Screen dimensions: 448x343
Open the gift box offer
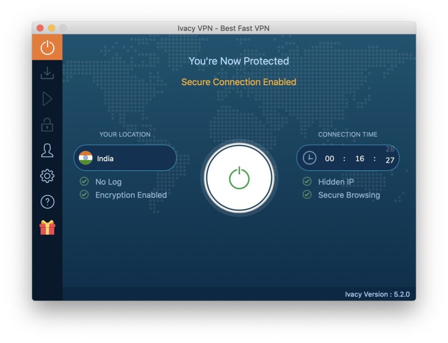[x=47, y=228]
